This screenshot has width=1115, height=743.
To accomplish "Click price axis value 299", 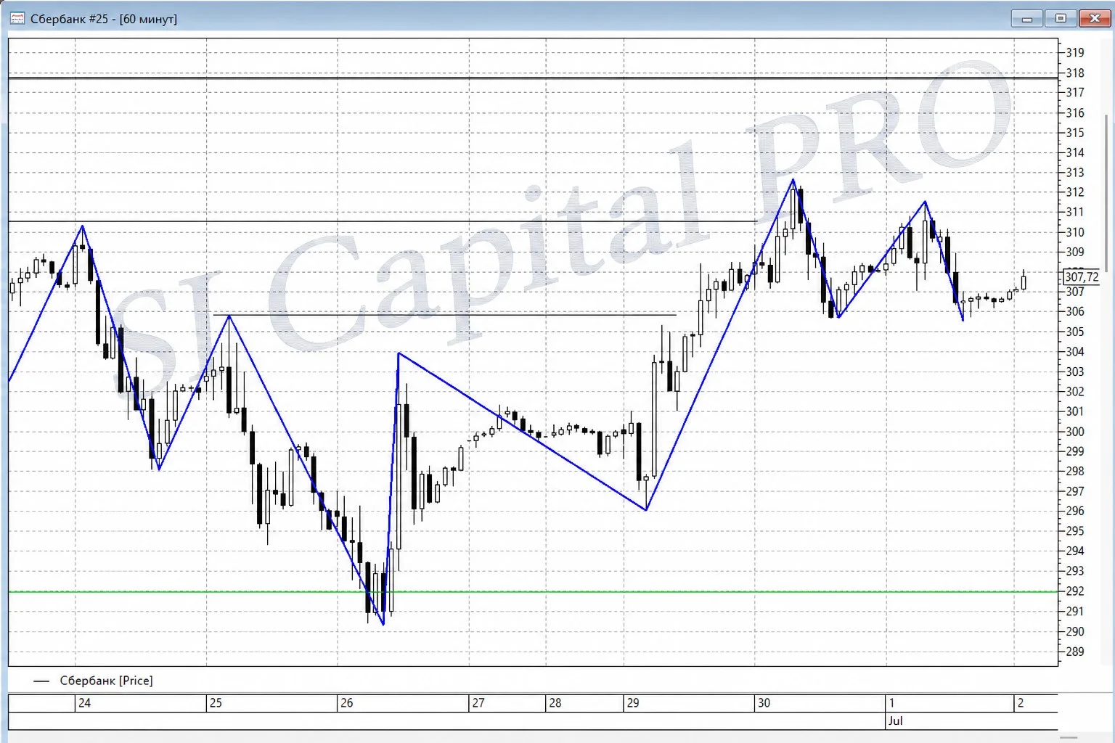I will [1075, 451].
